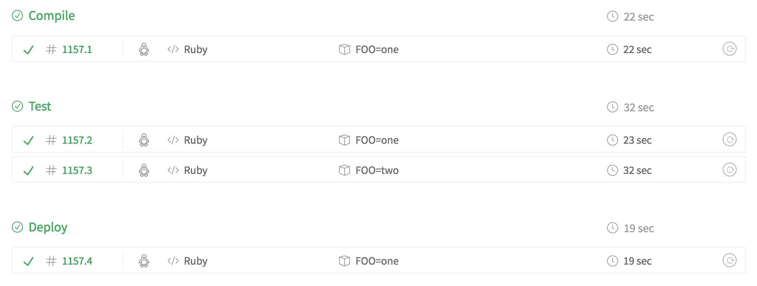The image size is (757, 286).
Task: Click the environment box icon for FOO=two
Action: tap(344, 170)
